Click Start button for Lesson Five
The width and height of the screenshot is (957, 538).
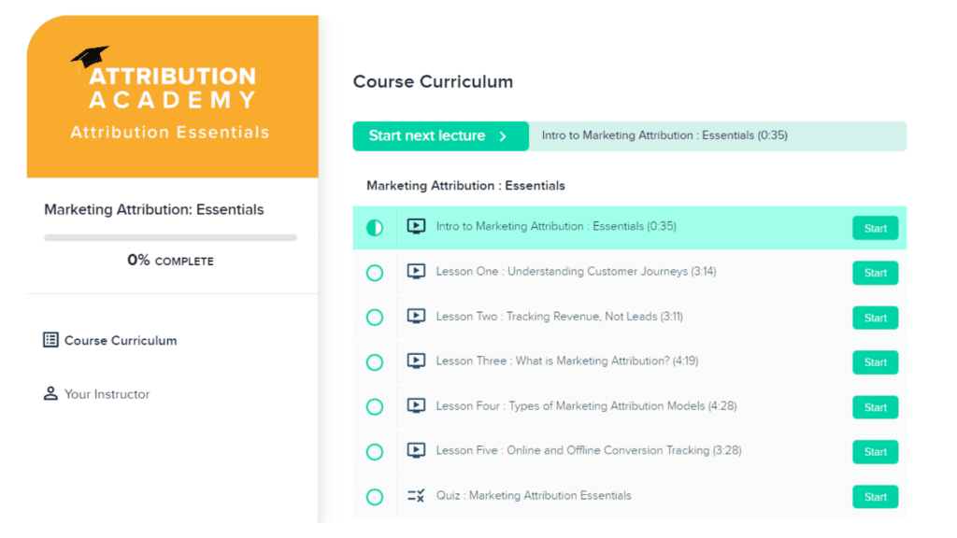875,452
